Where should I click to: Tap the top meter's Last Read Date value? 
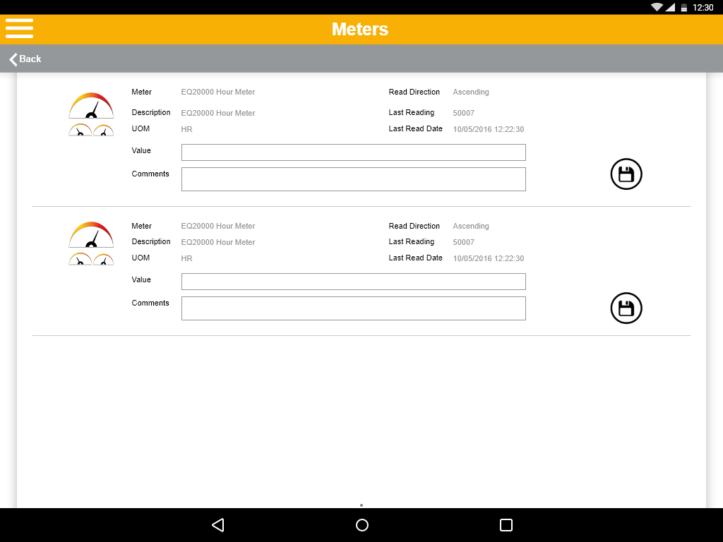coord(488,130)
